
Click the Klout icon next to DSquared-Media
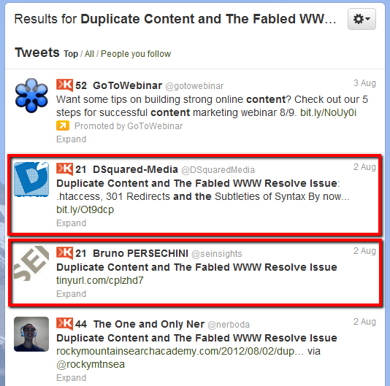65,169
